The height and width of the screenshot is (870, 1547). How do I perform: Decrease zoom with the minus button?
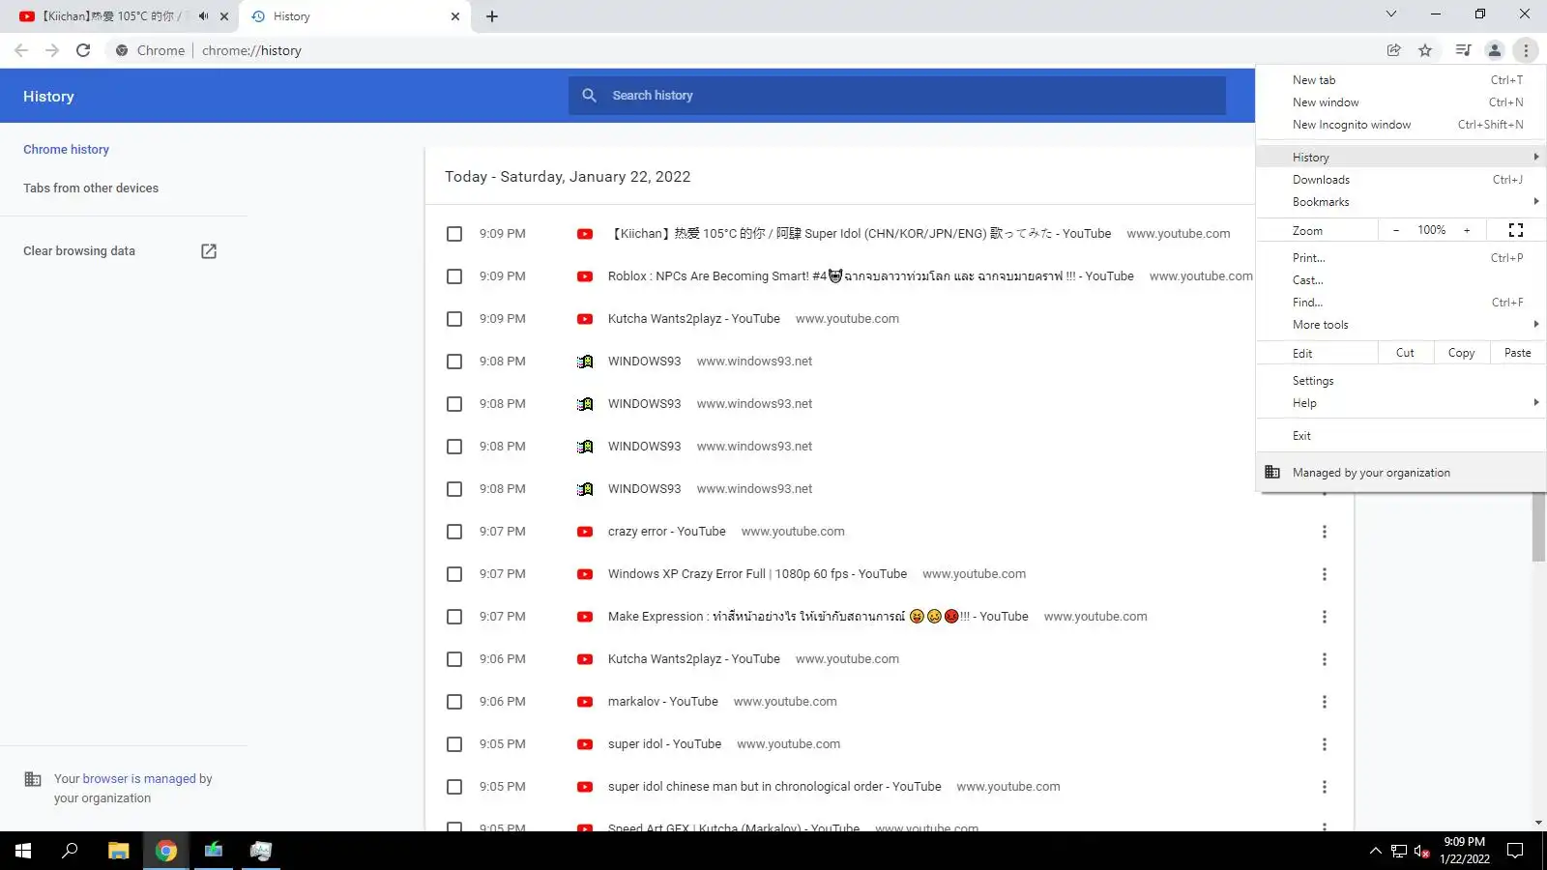(x=1395, y=230)
